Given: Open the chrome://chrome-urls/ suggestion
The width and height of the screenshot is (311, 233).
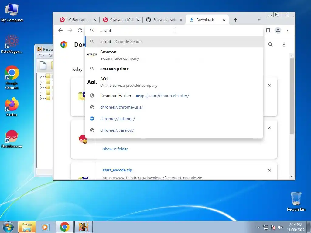Looking at the screenshot, I should point(174,107).
